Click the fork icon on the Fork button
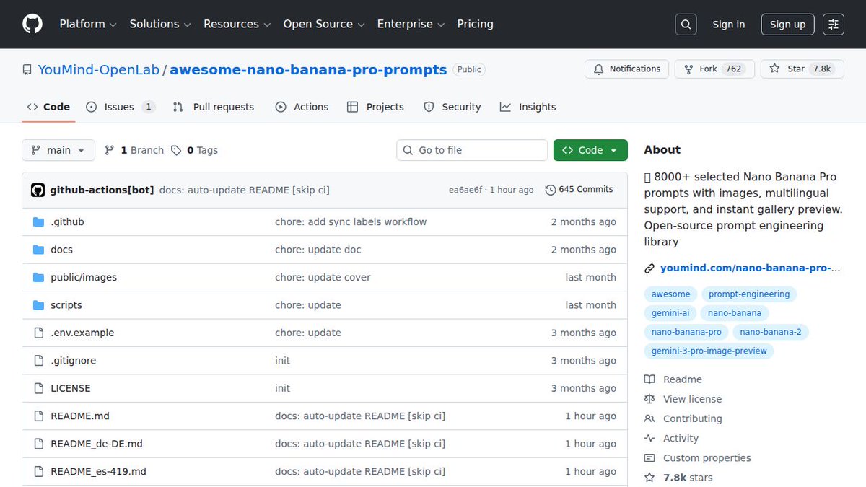Viewport: 866px width, 487px height. tap(688, 69)
